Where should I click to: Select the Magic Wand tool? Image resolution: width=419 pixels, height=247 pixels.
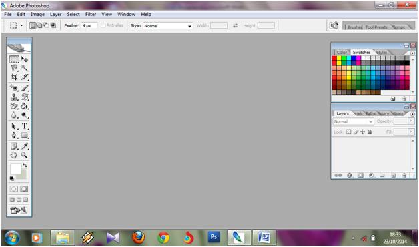tap(24, 68)
